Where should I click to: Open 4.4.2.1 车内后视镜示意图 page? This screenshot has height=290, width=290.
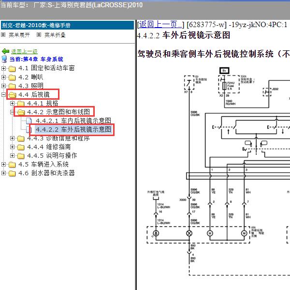point(73,121)
